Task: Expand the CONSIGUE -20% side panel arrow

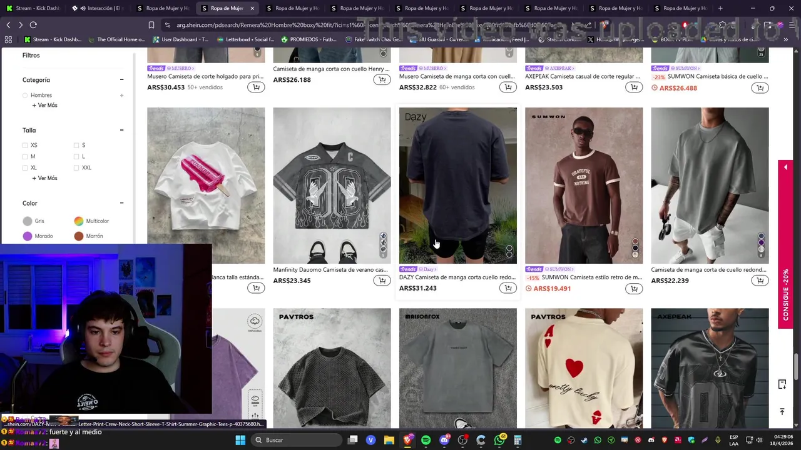Action: tap(785, 167)
